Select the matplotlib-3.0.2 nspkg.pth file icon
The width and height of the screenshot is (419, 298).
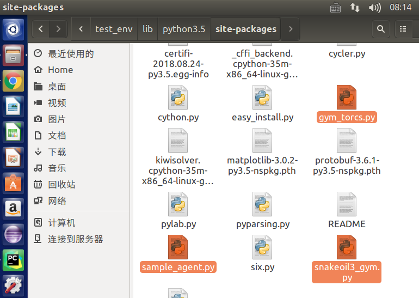(262, 141)
